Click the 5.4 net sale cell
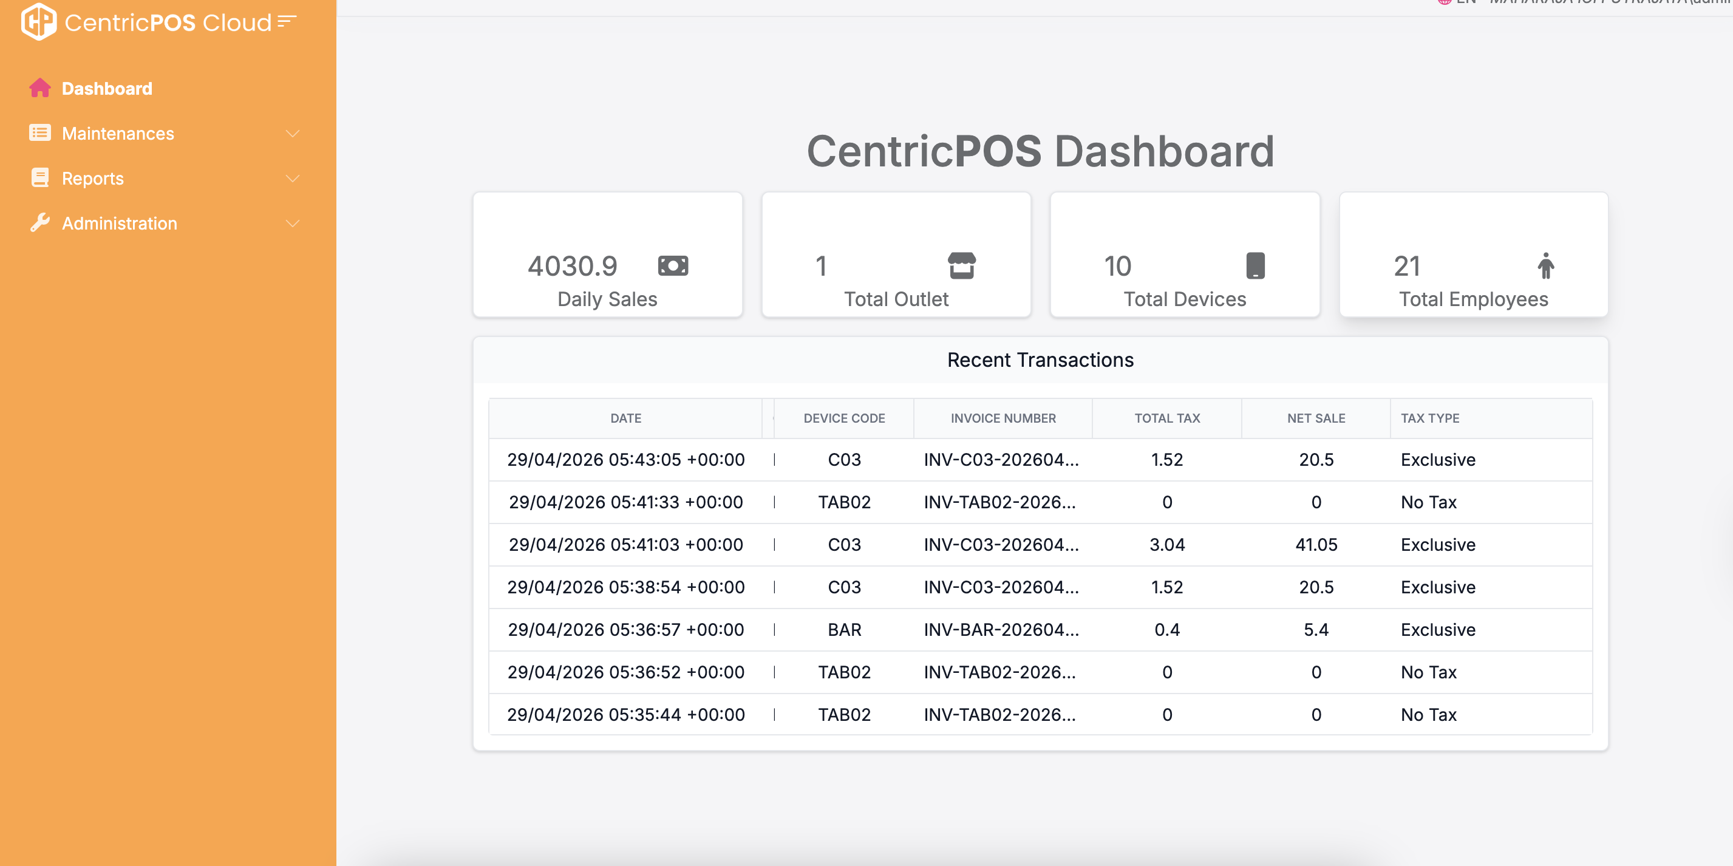 (1316, 630)
